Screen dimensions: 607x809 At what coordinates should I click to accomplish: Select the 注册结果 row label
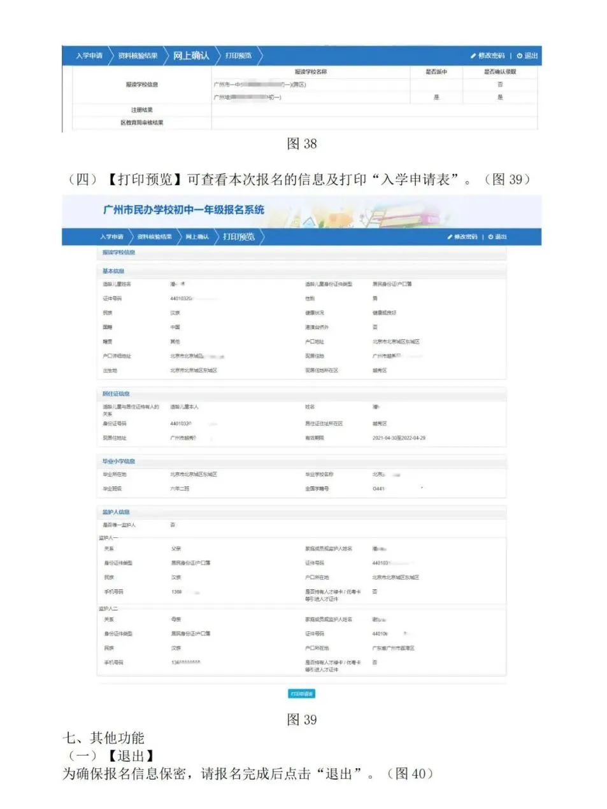click(x=142, y=110)
